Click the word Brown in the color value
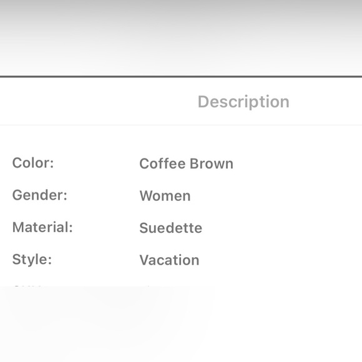Viewport: 362px width, 362px height. tap(212, 164)
